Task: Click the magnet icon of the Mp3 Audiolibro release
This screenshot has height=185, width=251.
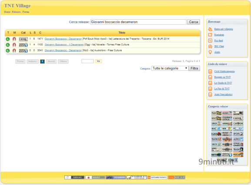Action: (x=14, y=50)
